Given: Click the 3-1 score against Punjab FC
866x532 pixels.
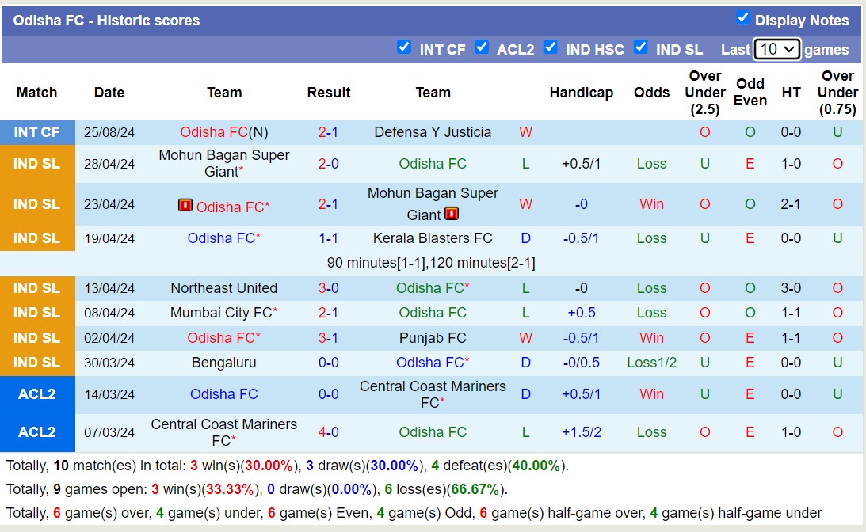Looking at the screenshot, I should click(x=328, y=338).
